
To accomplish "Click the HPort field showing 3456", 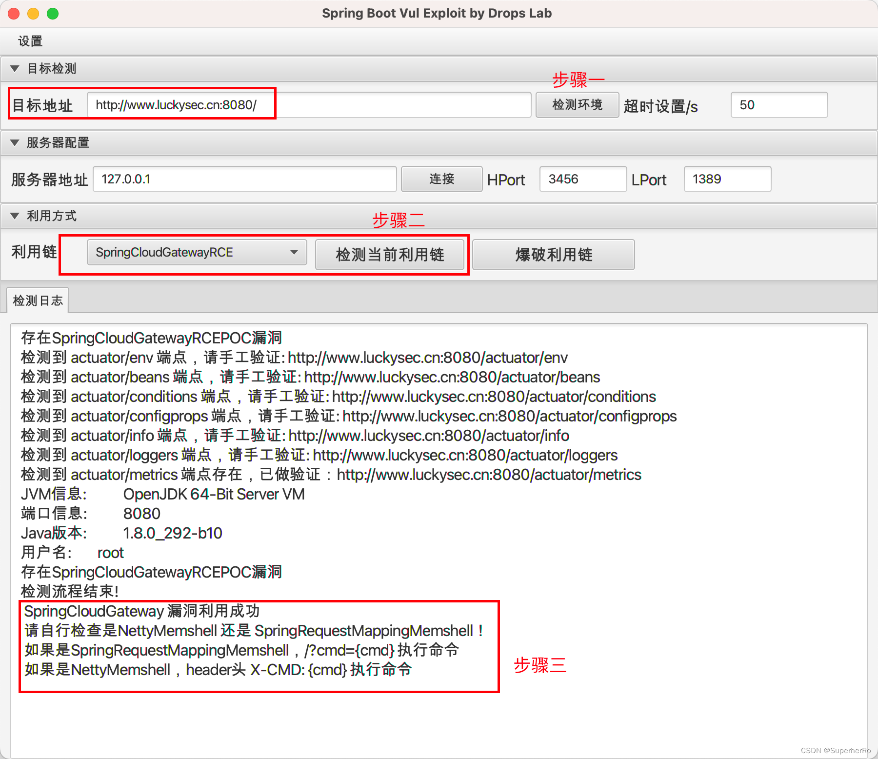I will (x=583, y=179).
